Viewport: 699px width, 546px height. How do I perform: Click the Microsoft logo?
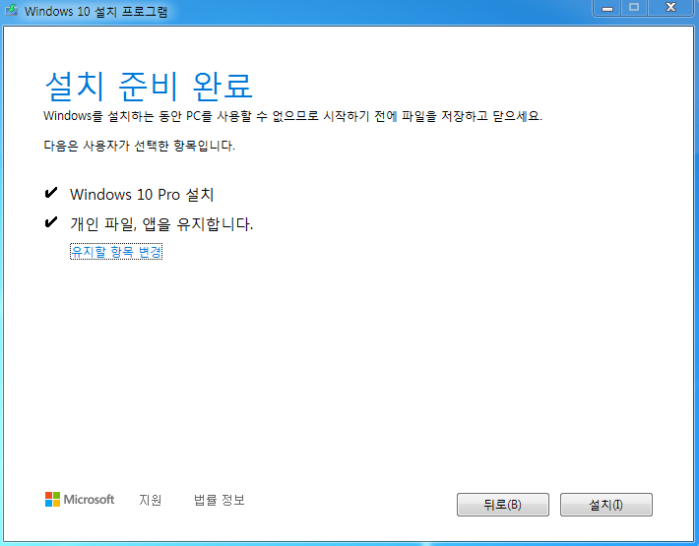[80, 499]
